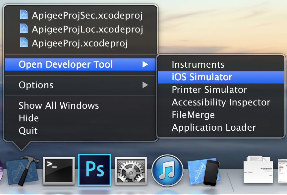The height and width of the screenshot is (195, 287).
Task: Select Open Developer Tool menu item
Action: click(x=80, y=64)
